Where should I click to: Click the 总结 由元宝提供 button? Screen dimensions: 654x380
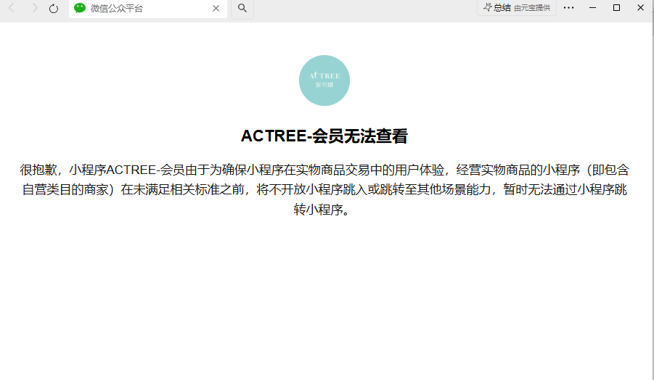pos(517,7)
